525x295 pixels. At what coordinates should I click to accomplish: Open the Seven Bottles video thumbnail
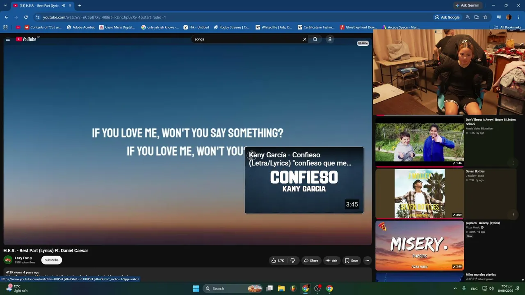point(420,194)
